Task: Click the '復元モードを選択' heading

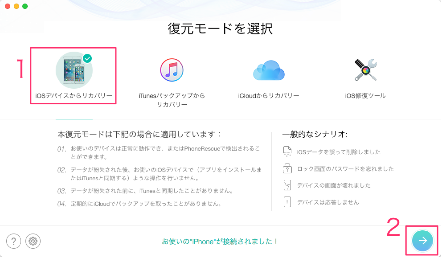Action: click(220, 29)
